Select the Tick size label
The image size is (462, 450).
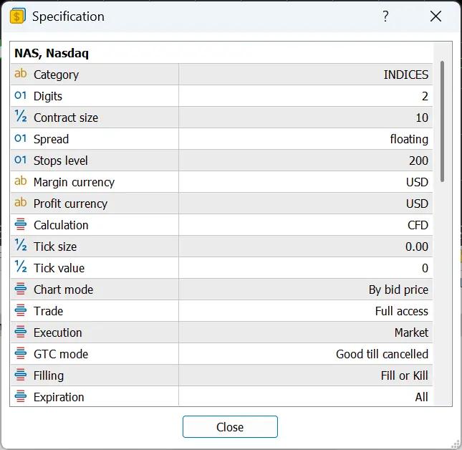55,247
